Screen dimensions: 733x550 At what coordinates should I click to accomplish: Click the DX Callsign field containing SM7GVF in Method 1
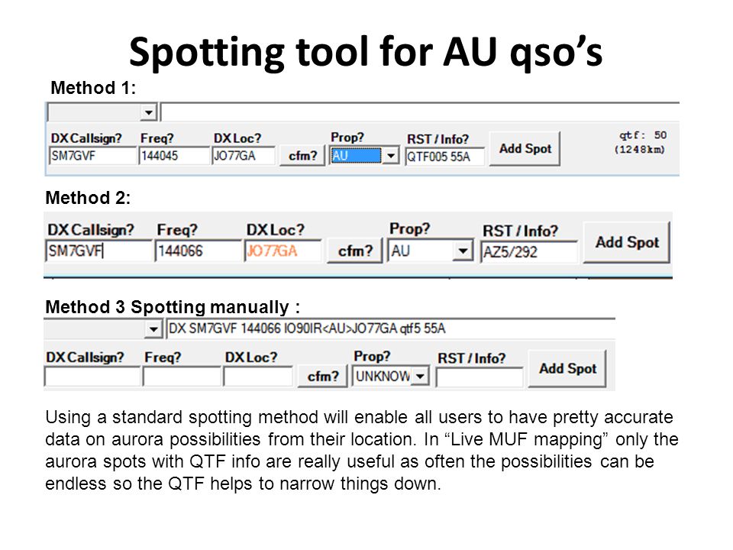[92, 156]
